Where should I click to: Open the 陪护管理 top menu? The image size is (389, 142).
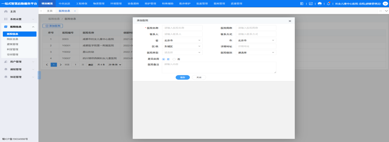(150, 4)
